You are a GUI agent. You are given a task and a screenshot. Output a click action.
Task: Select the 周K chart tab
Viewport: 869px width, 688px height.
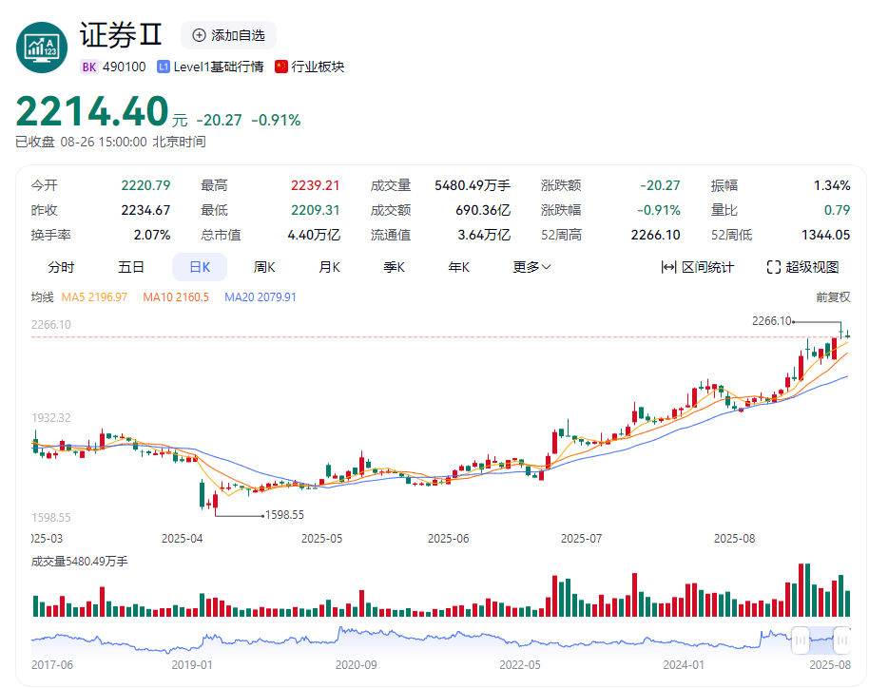pyautogui.click(x=264, y=268)
